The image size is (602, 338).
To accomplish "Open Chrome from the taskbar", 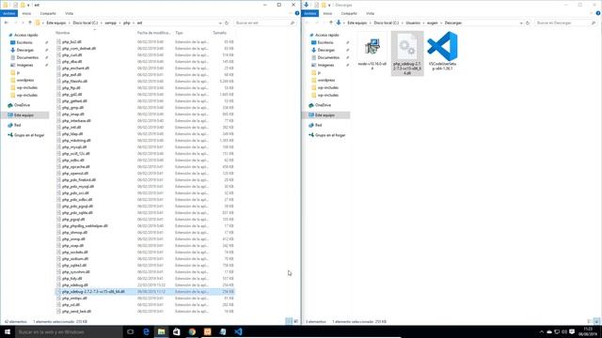I will (192, 331).
